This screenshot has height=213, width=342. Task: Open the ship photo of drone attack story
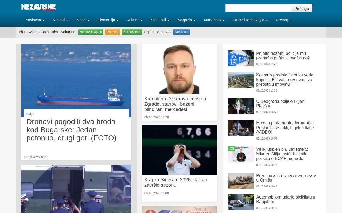coord(76,80)
